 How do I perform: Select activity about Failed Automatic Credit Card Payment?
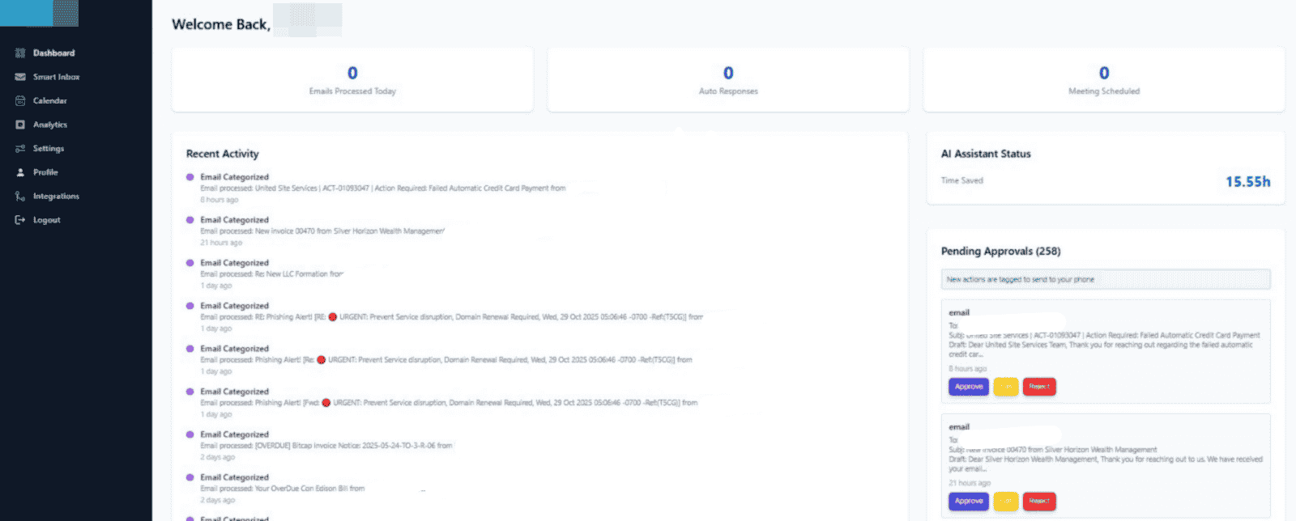pos(382,188)
